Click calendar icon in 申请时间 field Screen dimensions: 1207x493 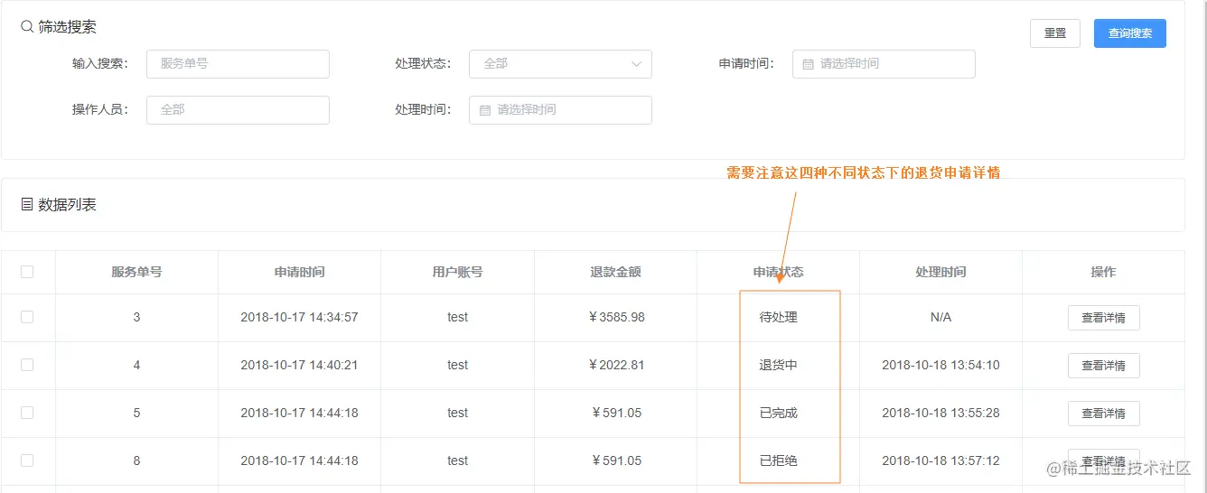click(808, 64)
